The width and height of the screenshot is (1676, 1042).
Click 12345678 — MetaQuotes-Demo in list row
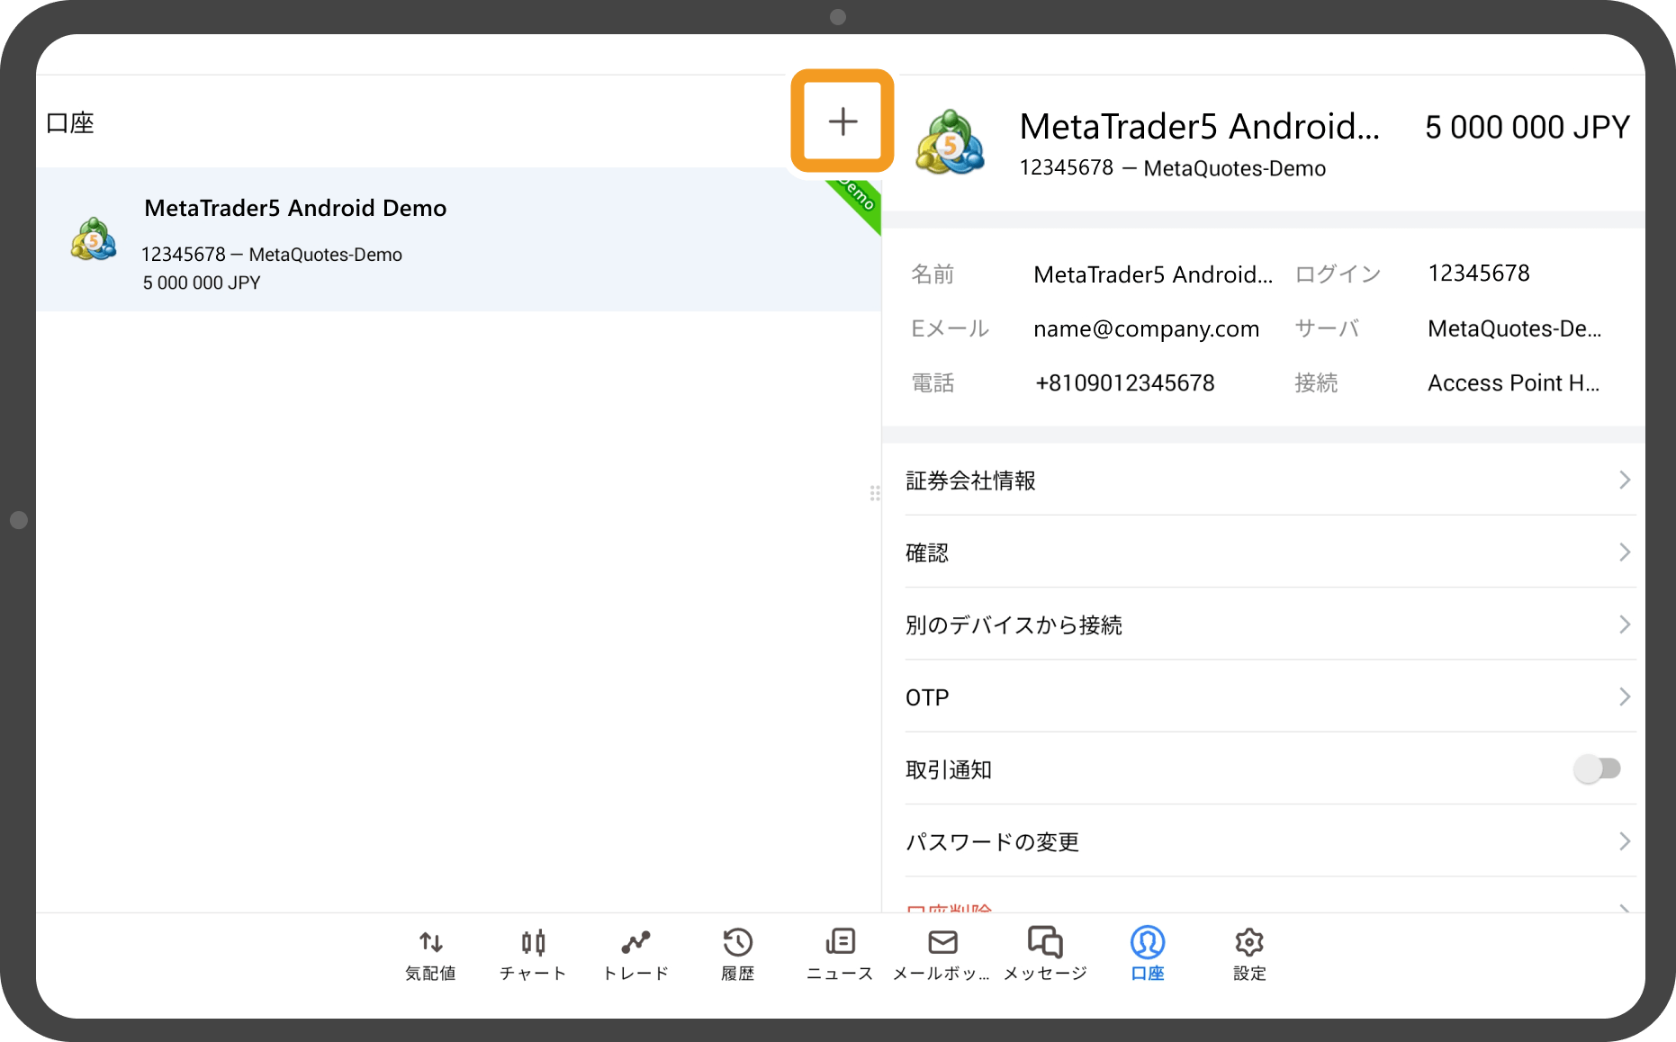[x=272, y=255]
